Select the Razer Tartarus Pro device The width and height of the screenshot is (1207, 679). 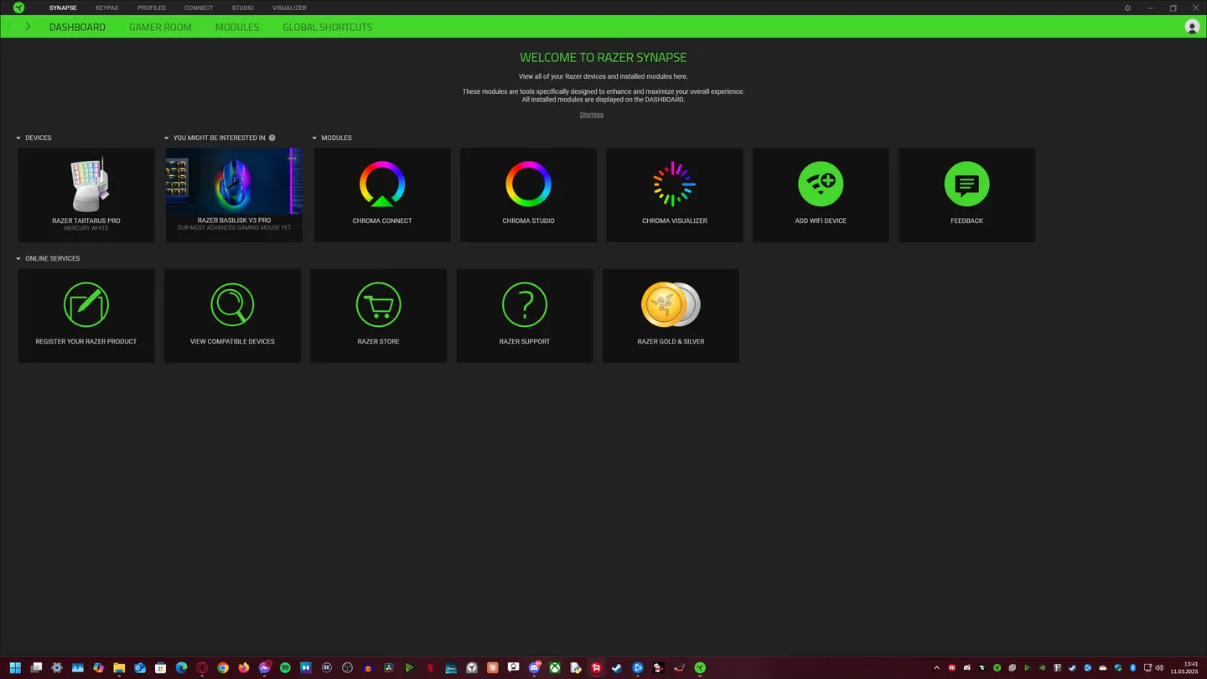[86, 194]
